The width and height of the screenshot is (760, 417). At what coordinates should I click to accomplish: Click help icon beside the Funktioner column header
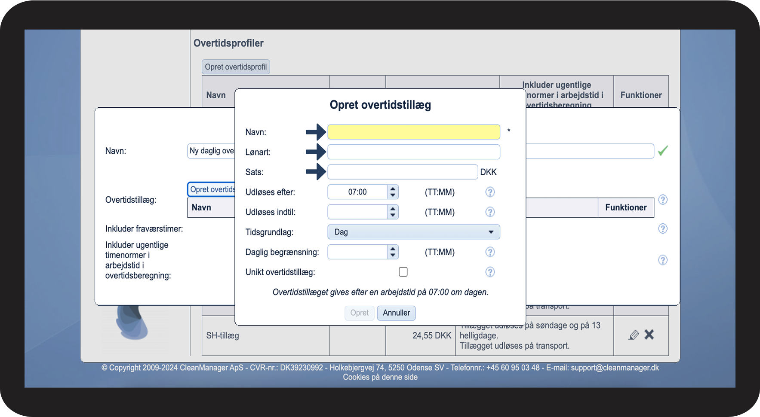pyautogui.click(x=663, y=200)
